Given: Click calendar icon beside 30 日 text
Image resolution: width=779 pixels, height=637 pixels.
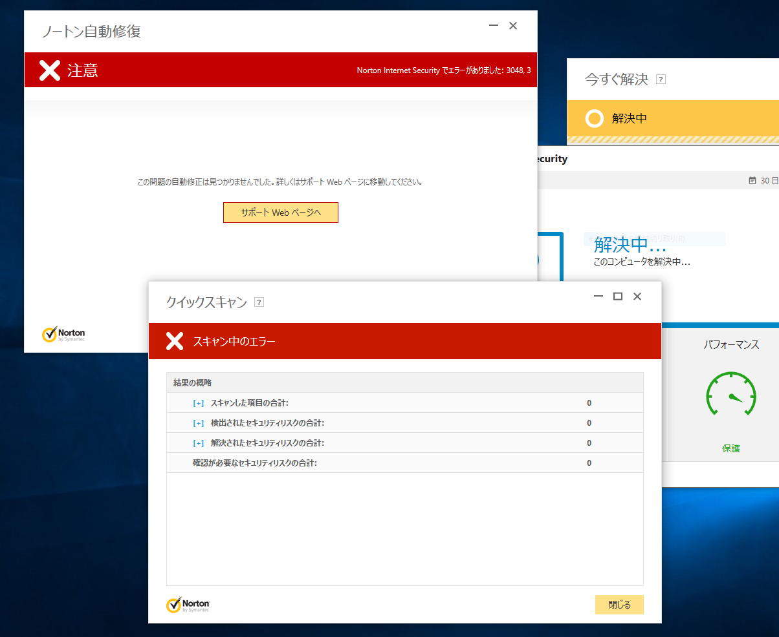Looking at the screenshot, I should tap(752, 180).
